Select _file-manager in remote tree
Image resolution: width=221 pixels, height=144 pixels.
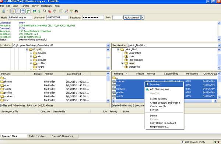pos(136,60)
